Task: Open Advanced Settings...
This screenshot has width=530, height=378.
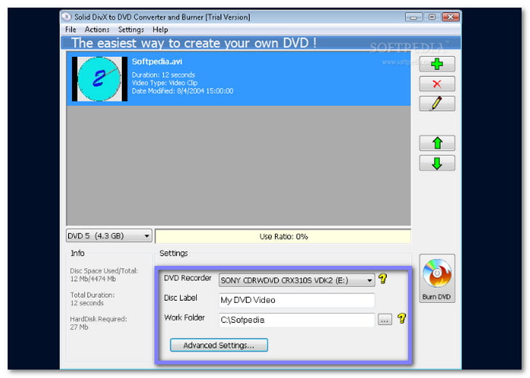Action: point(219,345)
